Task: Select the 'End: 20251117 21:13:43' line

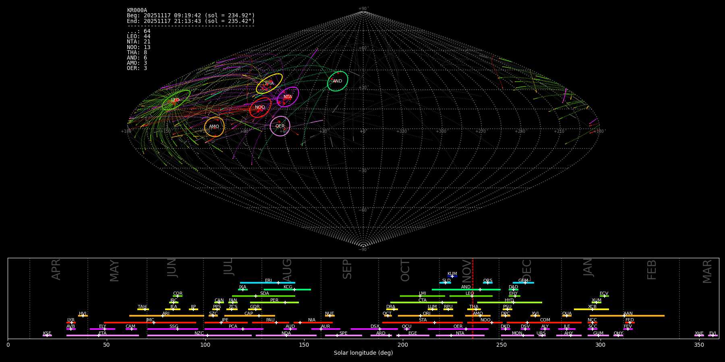Action: pos(191,21)
